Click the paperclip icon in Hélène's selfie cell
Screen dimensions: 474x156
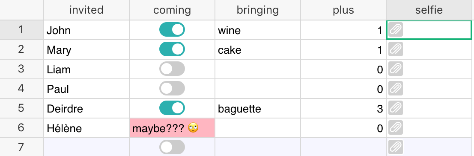(395, 128)
